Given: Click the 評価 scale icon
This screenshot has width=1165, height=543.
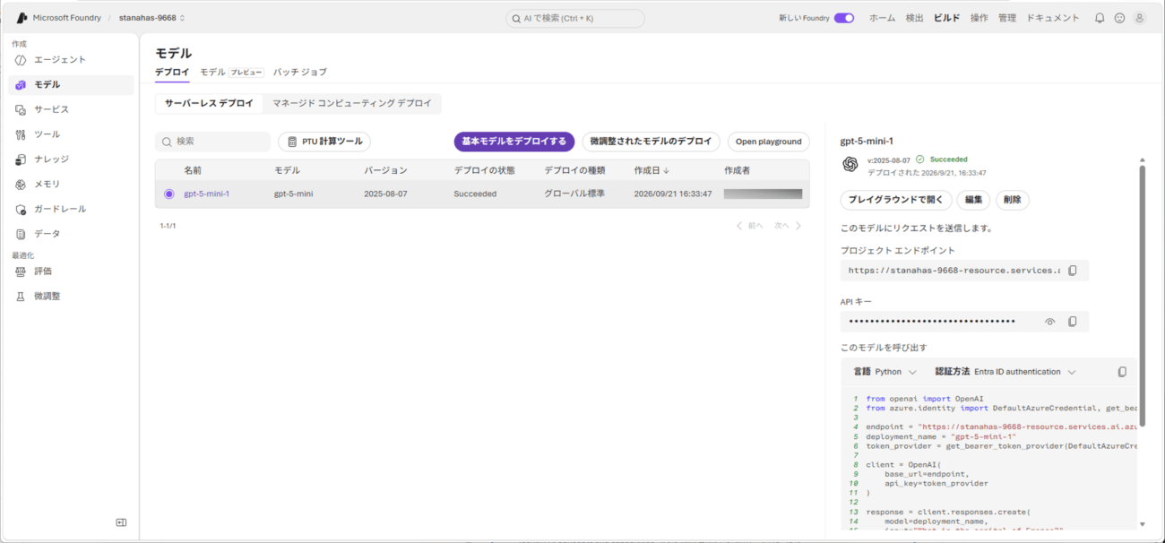Looking at the screenshot, I should [21, 271].
